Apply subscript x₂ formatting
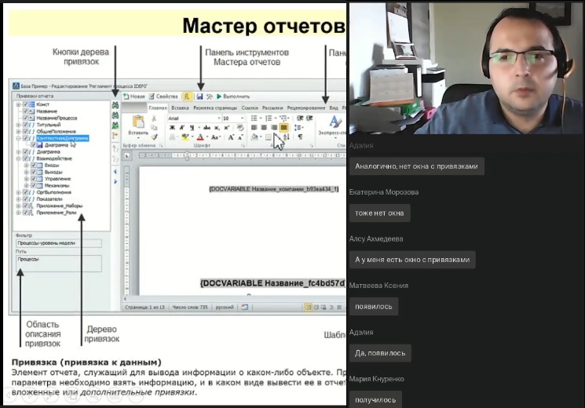The height and width of the screenshot is (408, 585). 218,128
